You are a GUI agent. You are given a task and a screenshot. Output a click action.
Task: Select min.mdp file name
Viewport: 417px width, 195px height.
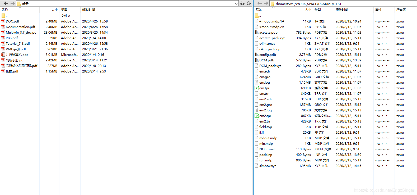click(266, 143)
